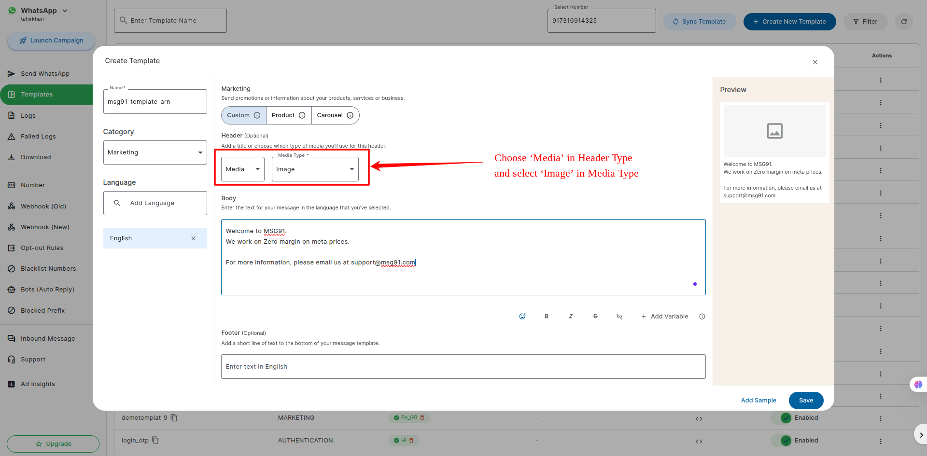Apply strikethrough formatting to body text
927x456 pixels.
(x=595, y=317)
